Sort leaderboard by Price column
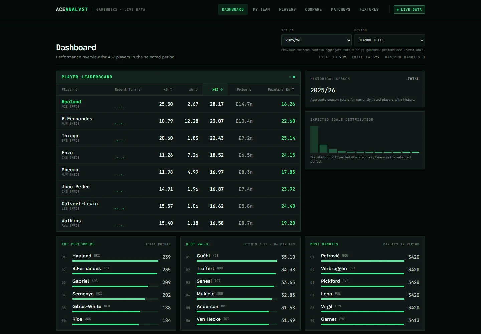The width and height of the screenshot is (481, 334). pos(244,89)
